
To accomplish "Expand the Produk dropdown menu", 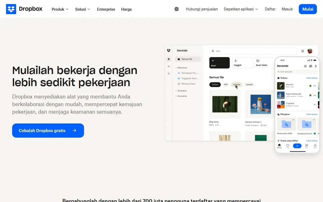I will pyautogui.click(x=60, y=9).
